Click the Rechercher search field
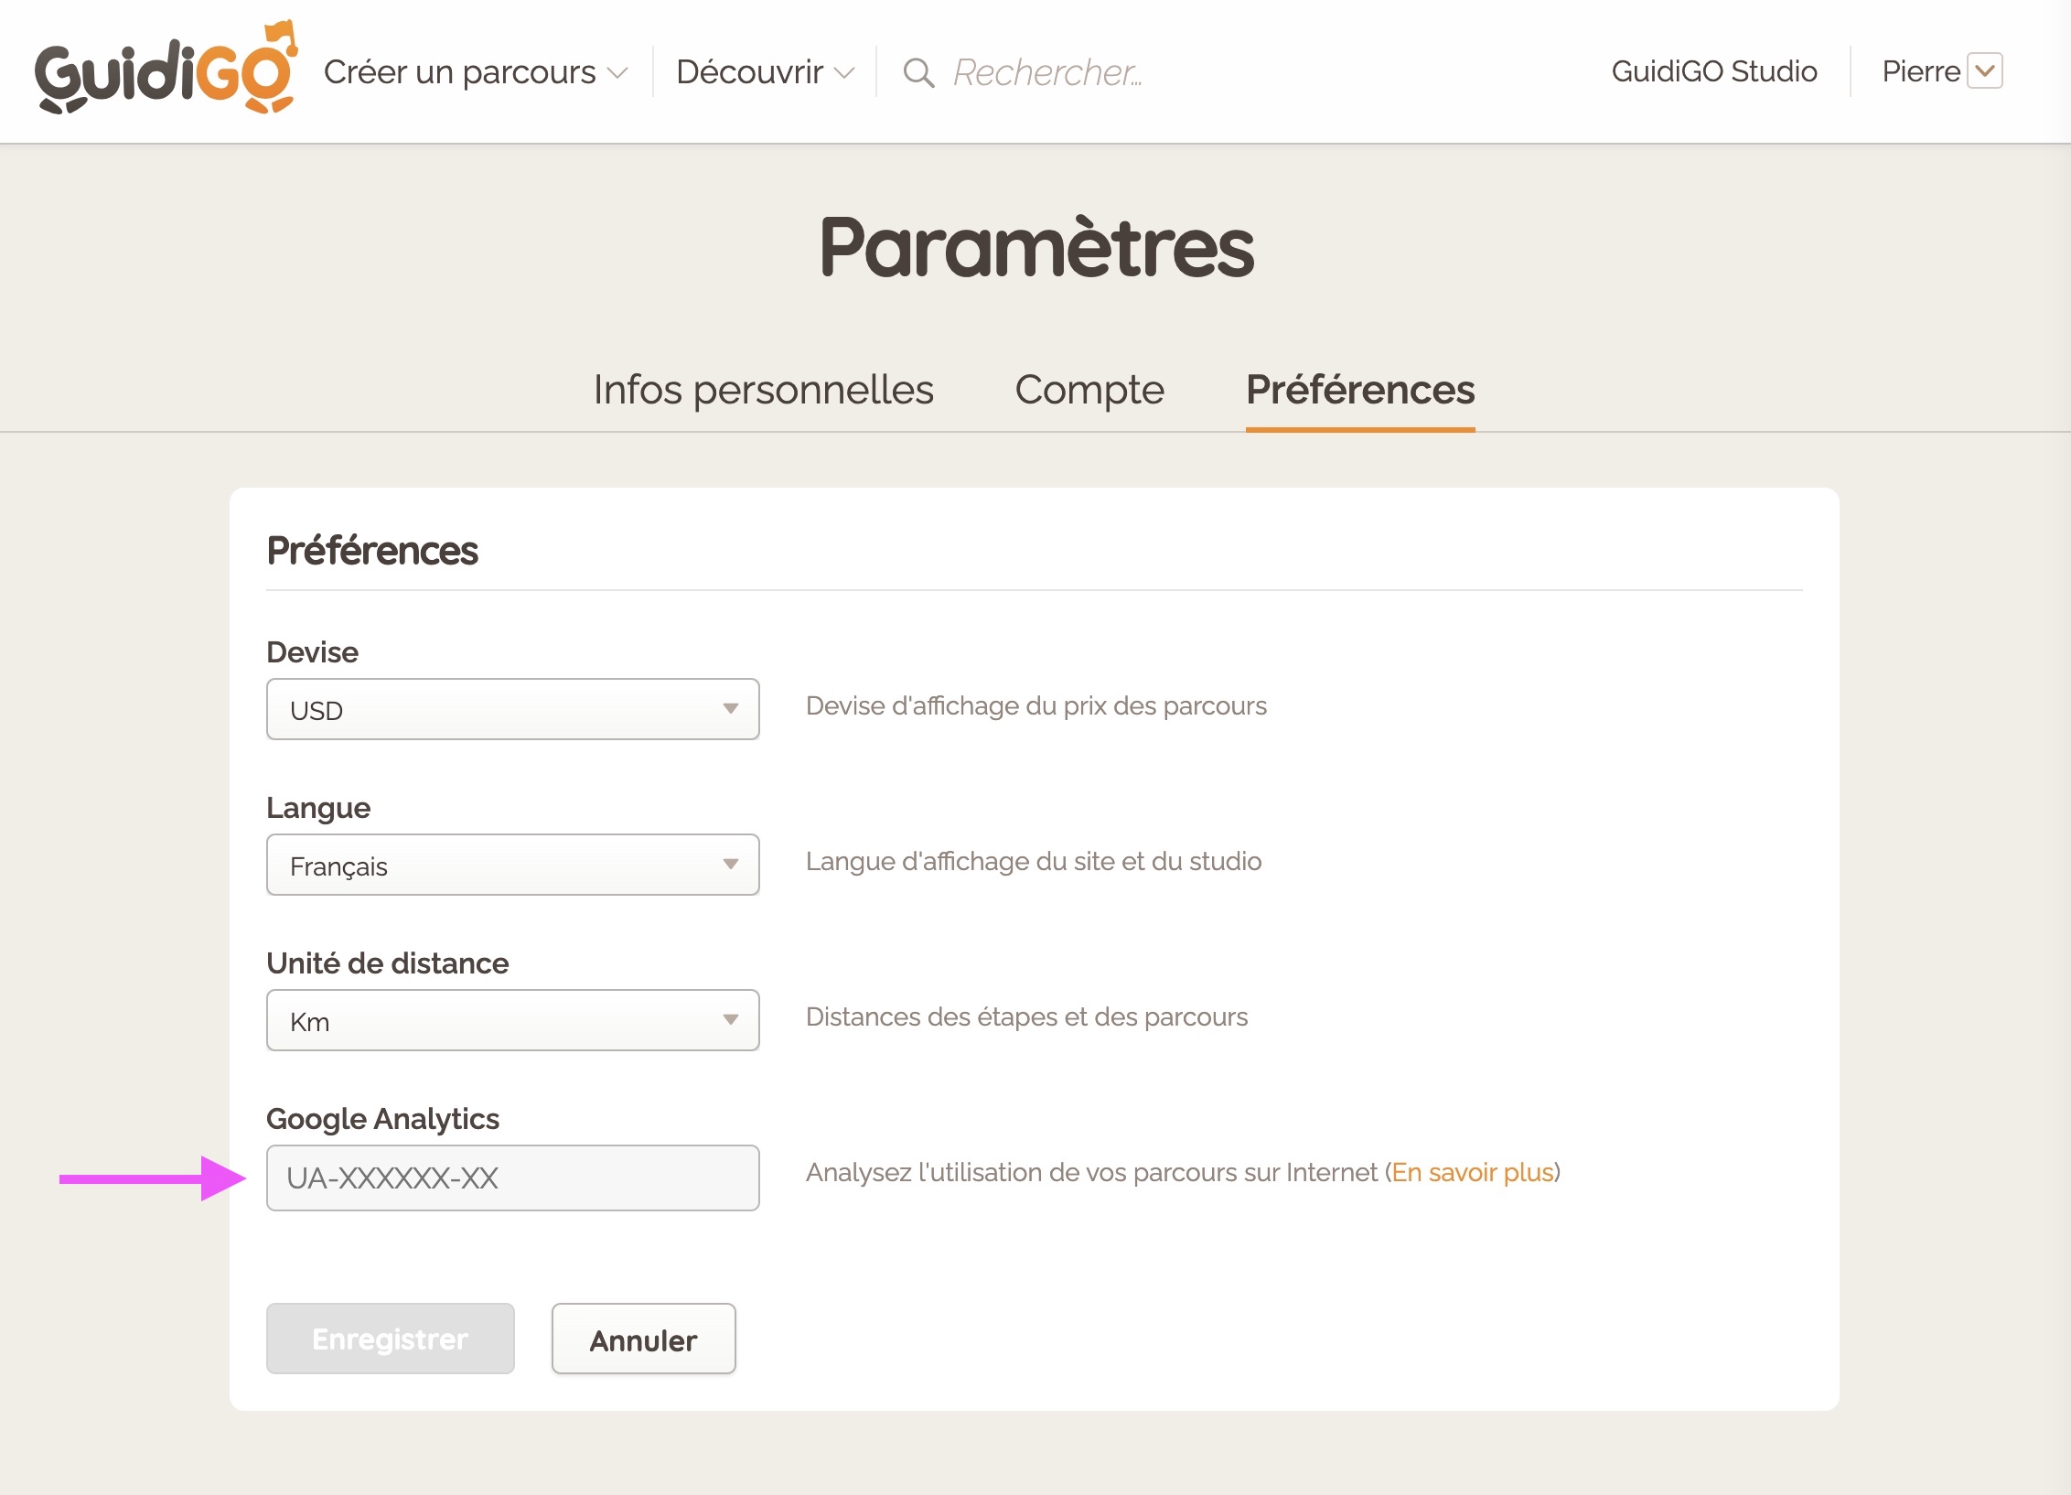 (x=1047, y=72)
